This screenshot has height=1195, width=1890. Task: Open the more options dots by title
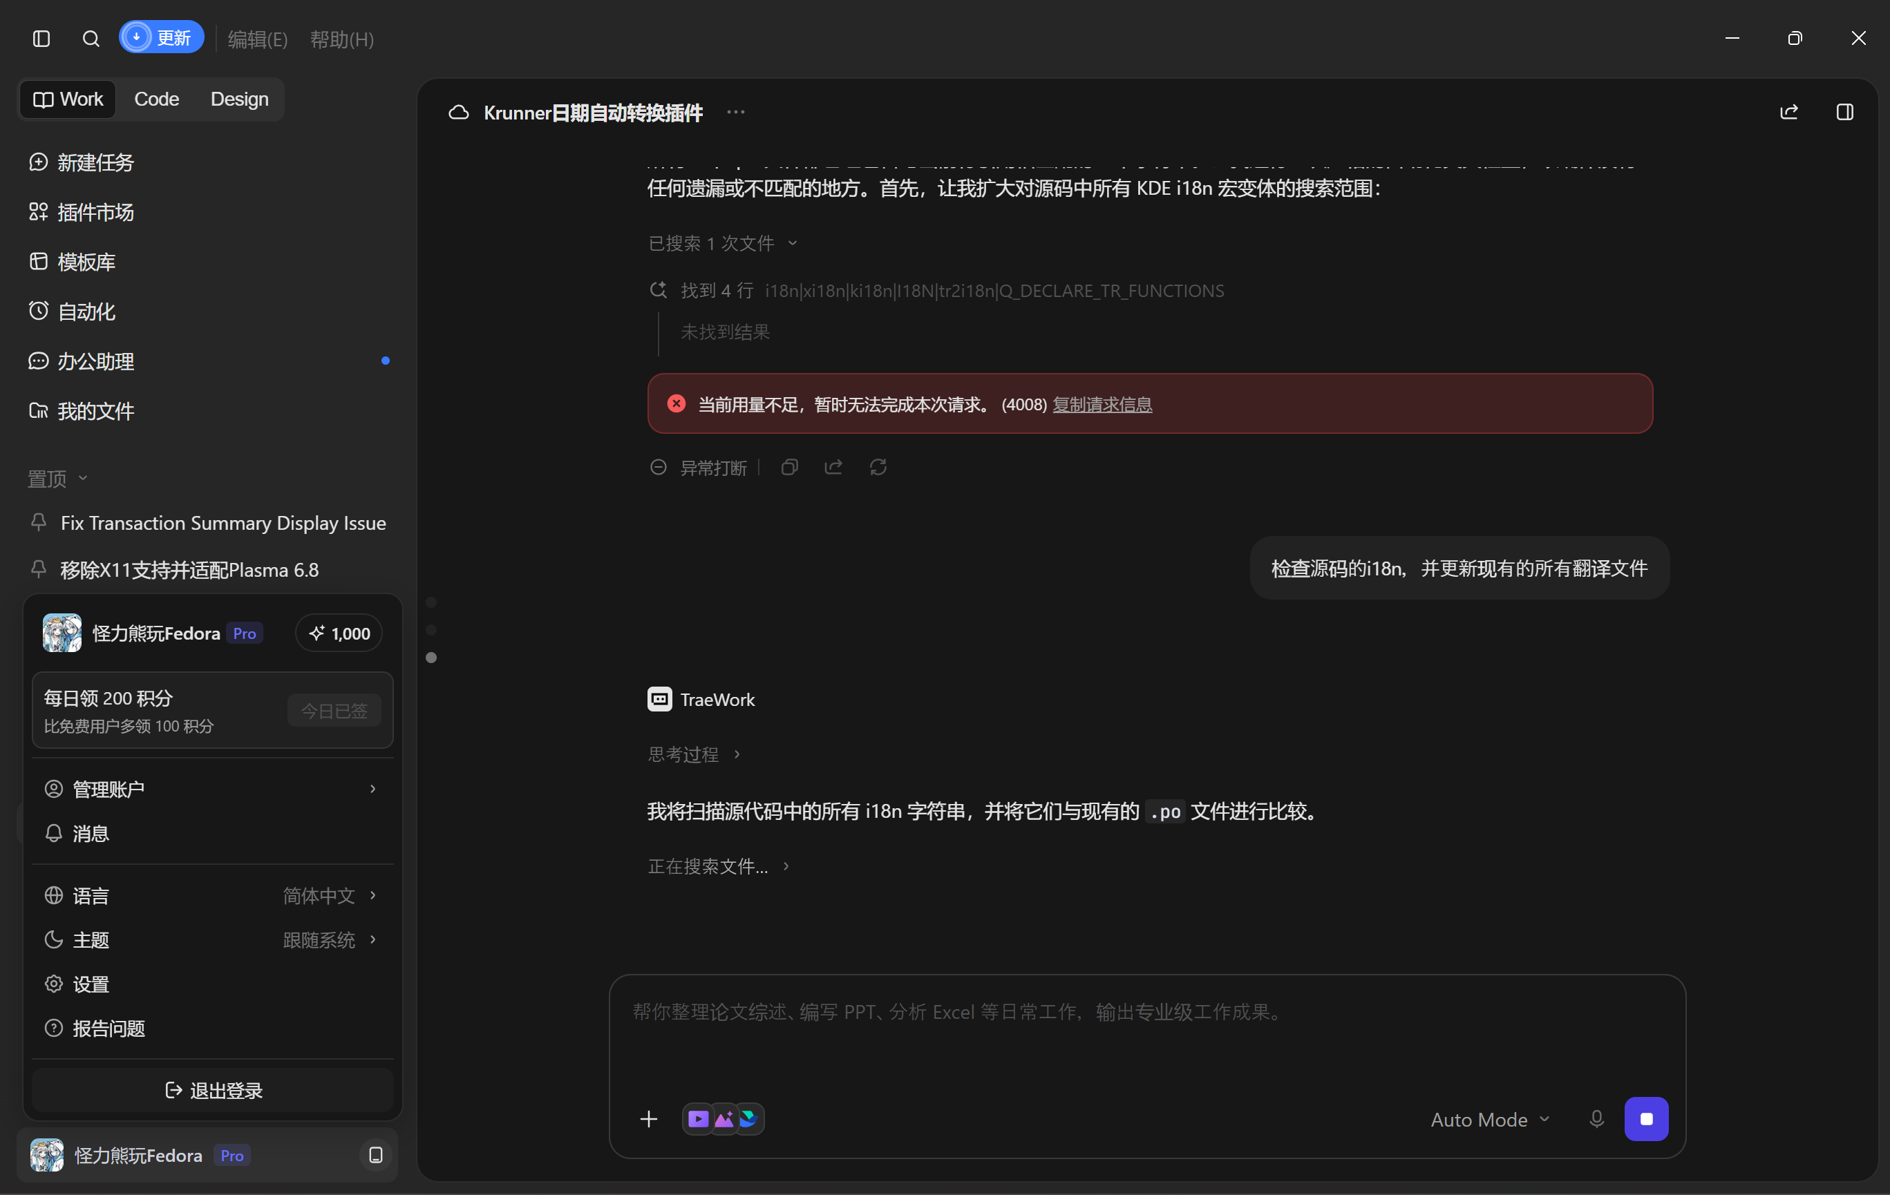(x=735, y=112)
